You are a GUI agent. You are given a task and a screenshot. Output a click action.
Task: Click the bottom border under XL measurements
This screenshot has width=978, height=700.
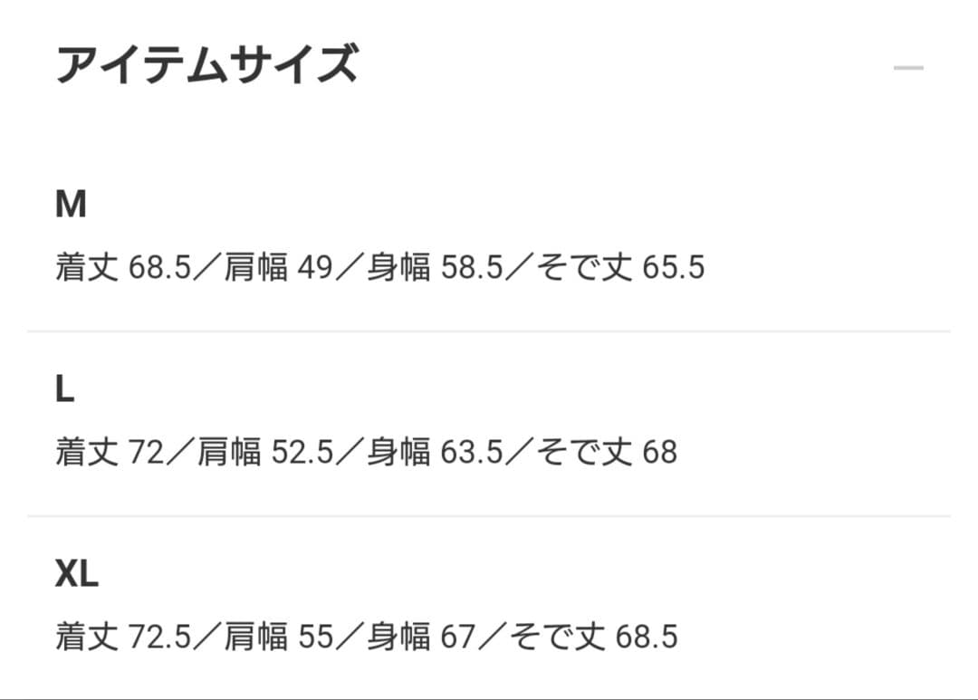pos(489,698)
